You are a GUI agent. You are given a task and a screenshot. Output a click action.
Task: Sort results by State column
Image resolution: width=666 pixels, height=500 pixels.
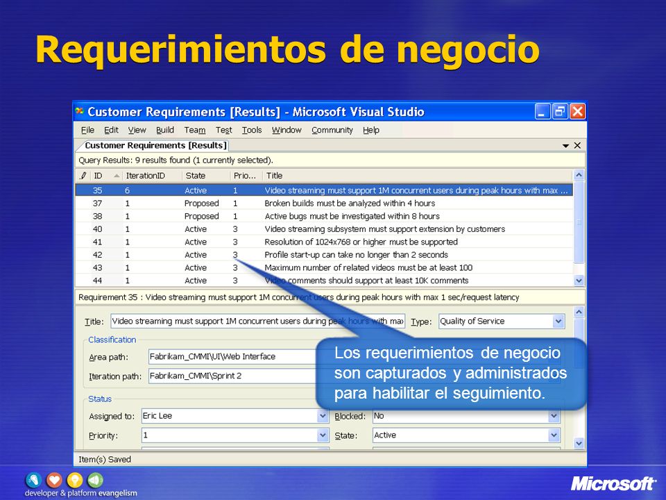206,176
